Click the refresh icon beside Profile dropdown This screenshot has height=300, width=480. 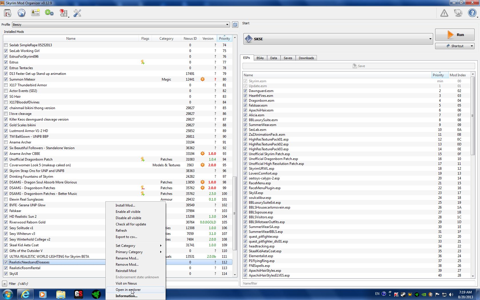click(x=235, y=25)
